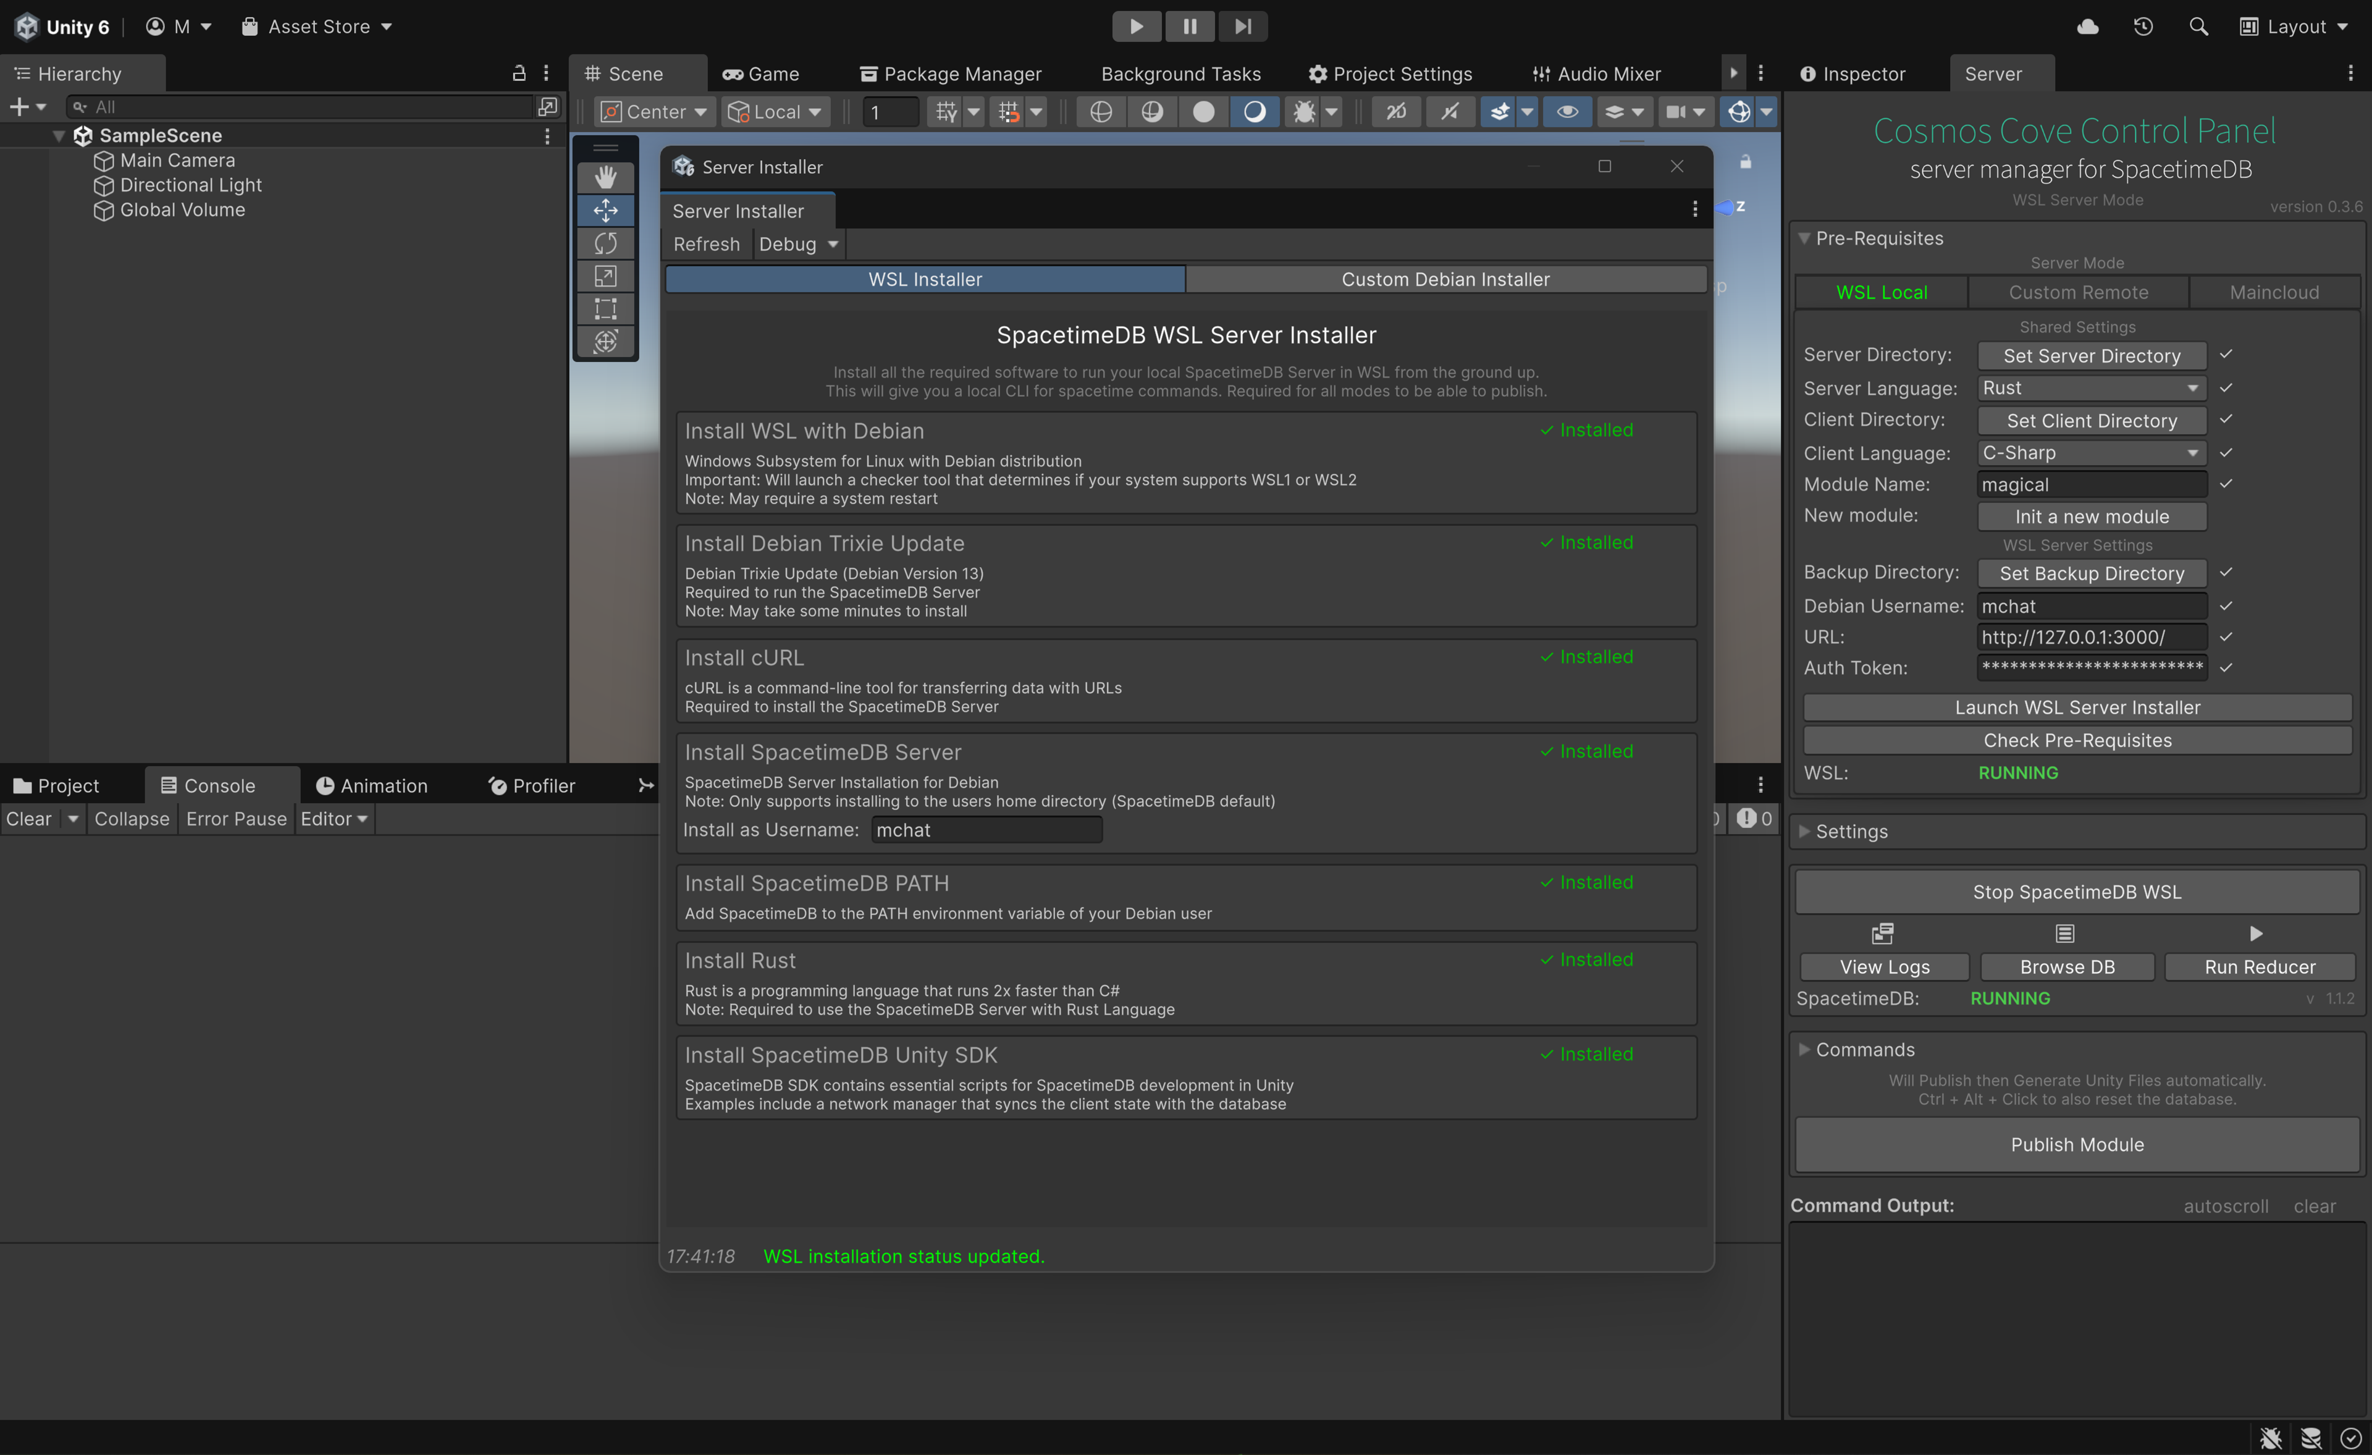2372x1455 pixels.
Task: Click the gizmos globe icon
Action: (x=1739, y=112)
